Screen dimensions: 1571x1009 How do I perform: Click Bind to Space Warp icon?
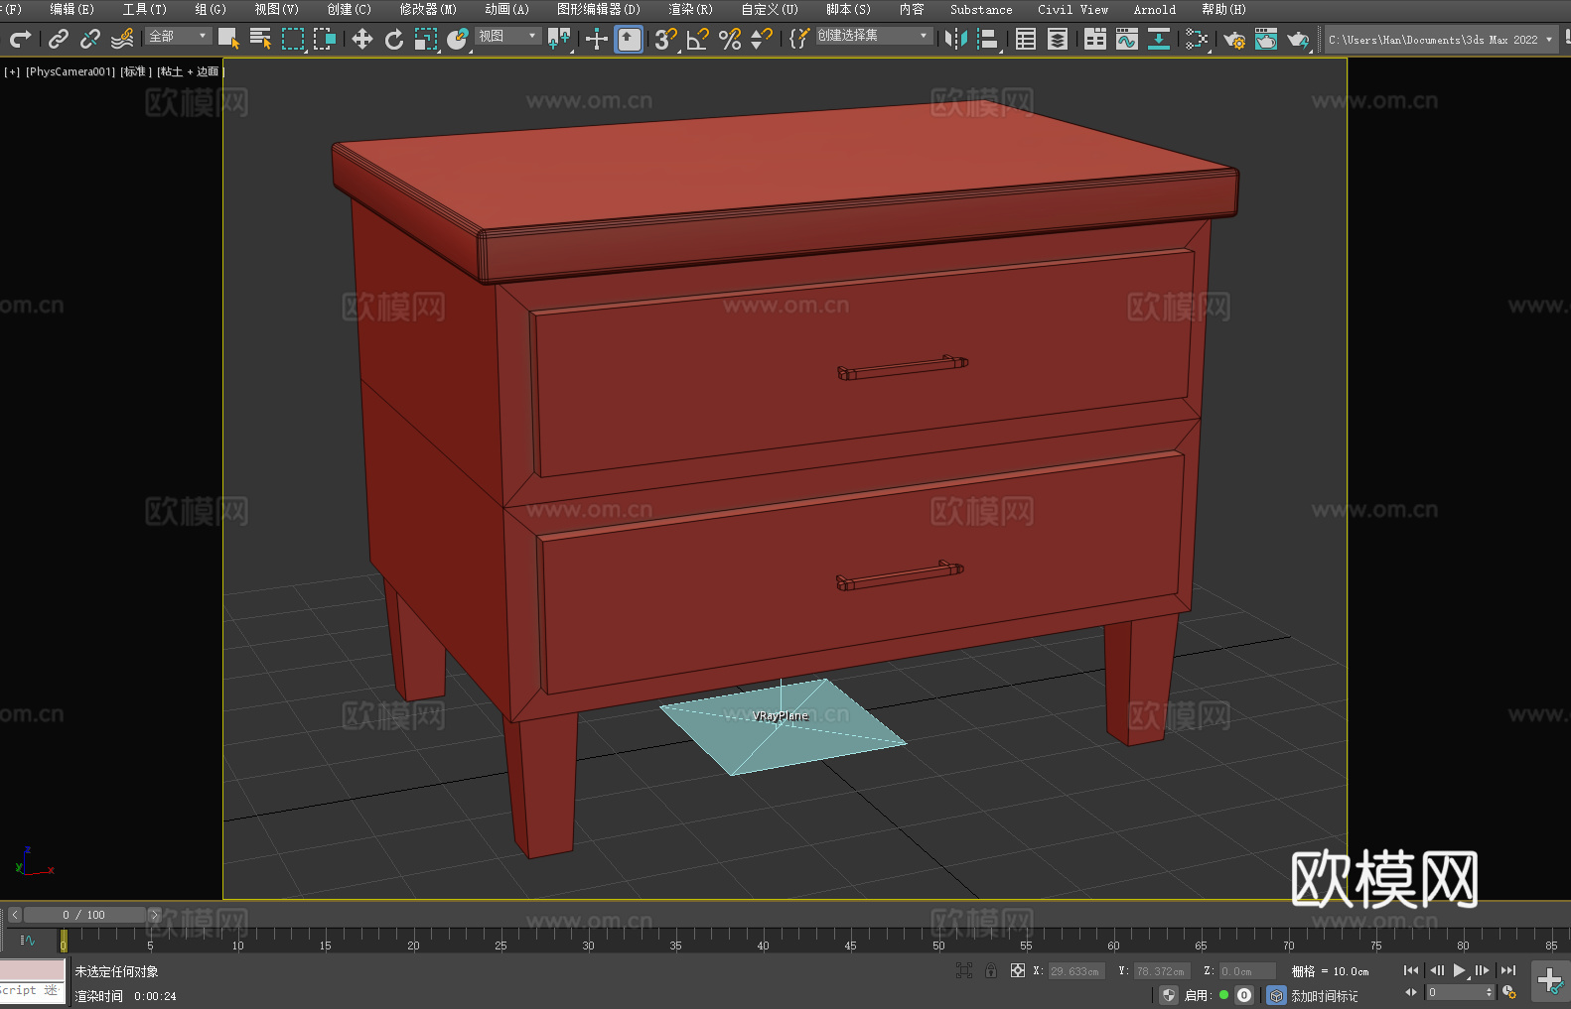coord(122,39)
